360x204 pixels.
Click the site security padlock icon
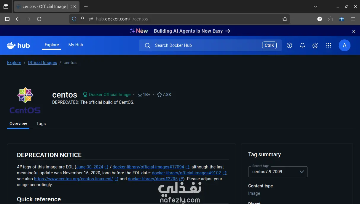pos(82,19)
